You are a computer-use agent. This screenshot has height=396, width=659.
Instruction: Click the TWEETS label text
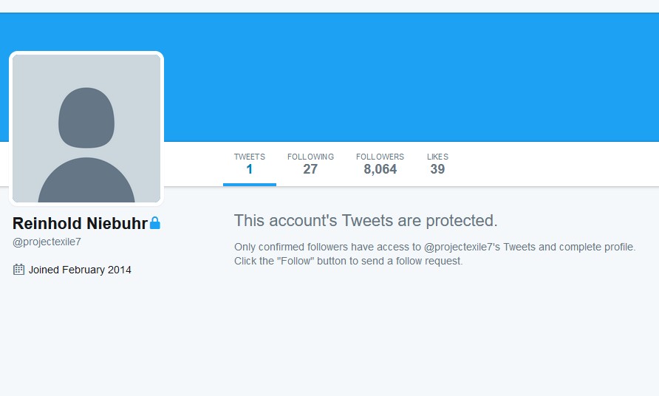250,157
